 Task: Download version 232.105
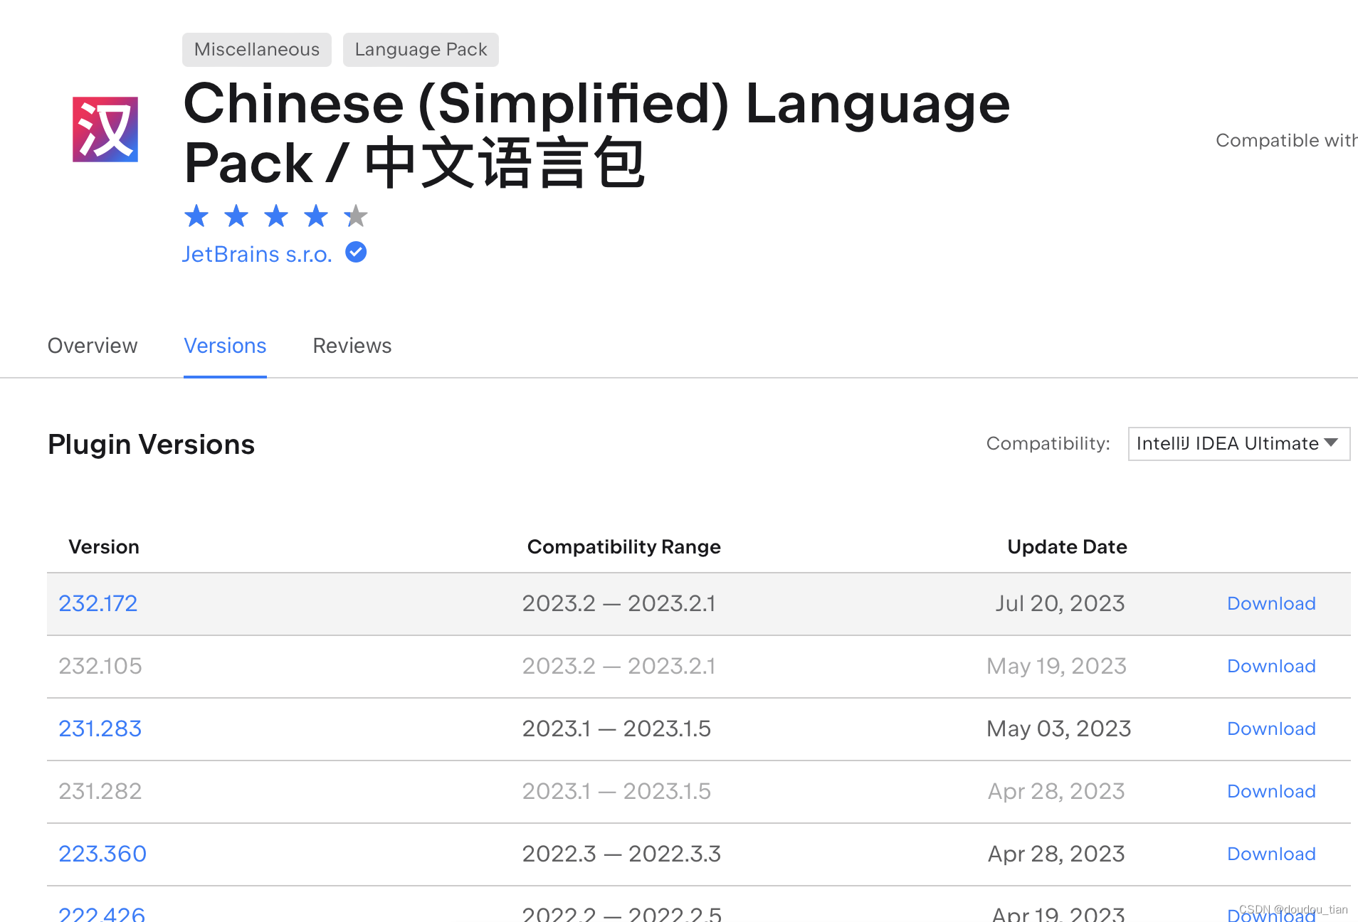point(1271,666)
